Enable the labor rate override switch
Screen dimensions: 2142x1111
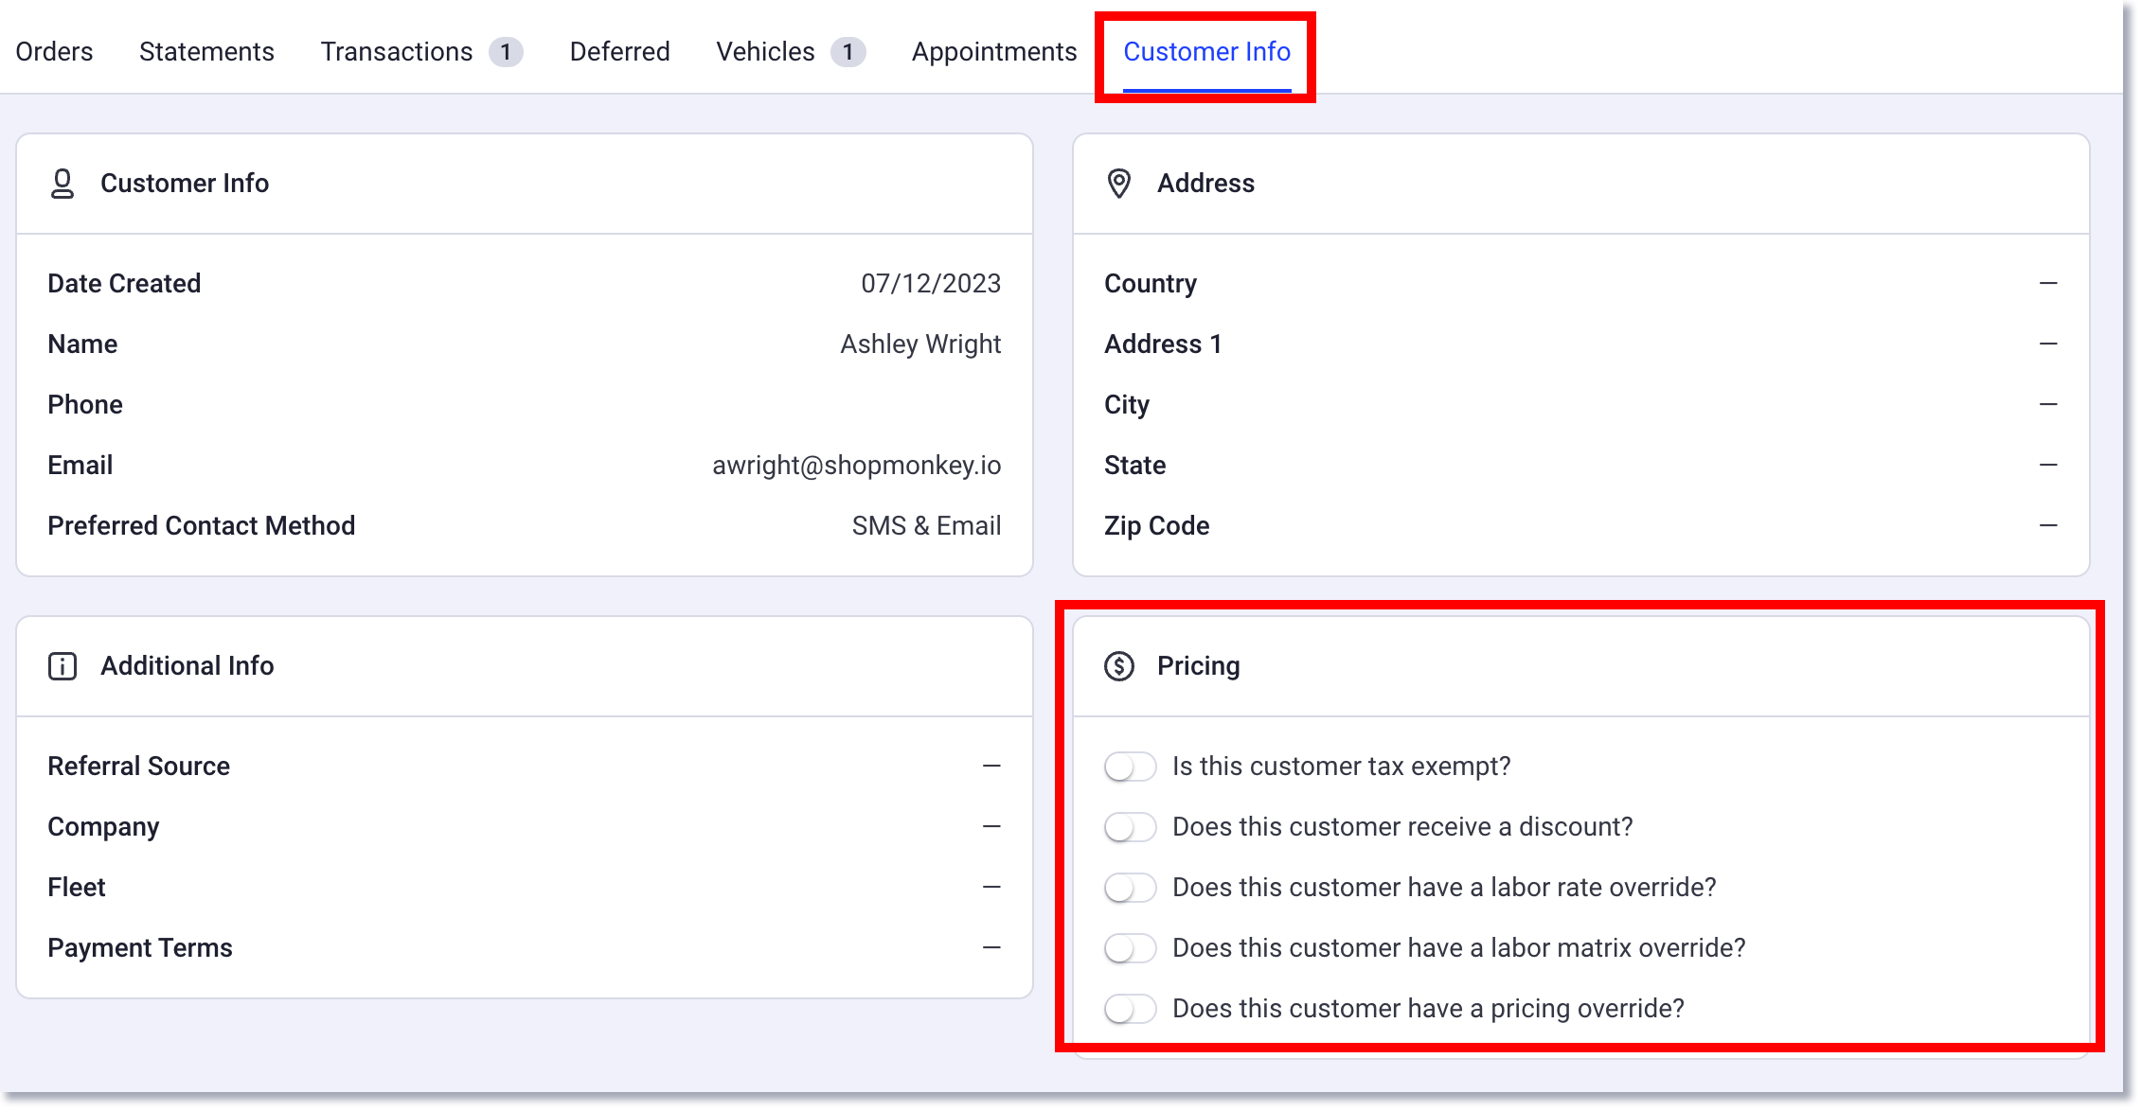point(1130,888)
